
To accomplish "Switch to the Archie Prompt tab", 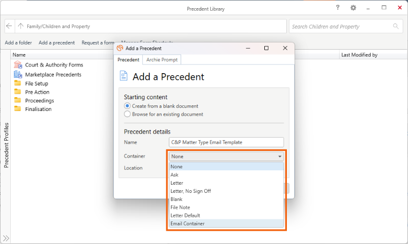I will [x=162, y=60].
